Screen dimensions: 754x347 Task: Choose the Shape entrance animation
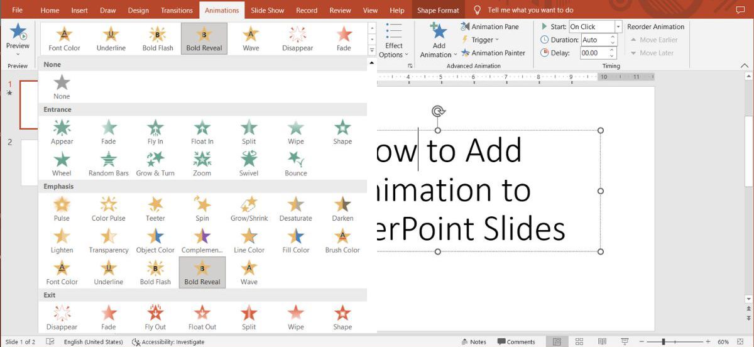[342, 132]
